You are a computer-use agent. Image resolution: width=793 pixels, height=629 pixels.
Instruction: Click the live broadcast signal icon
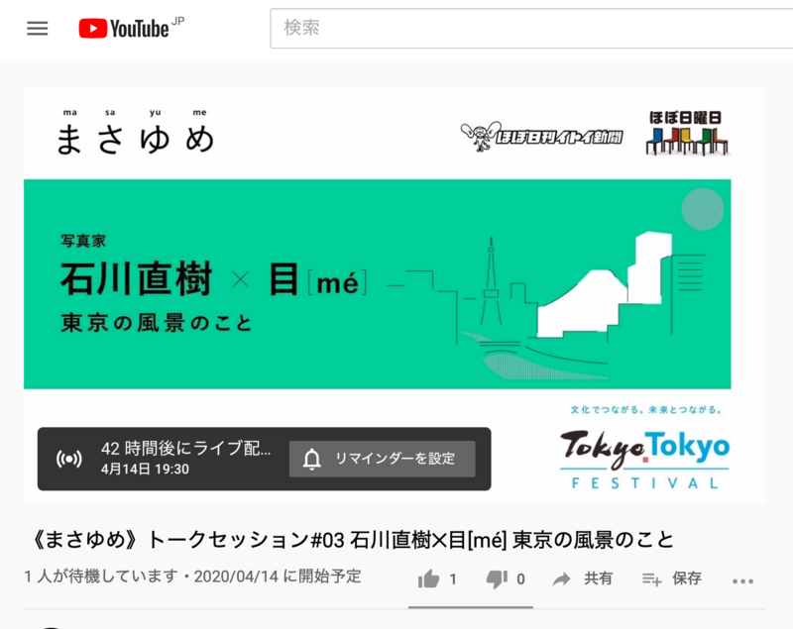[x=68, y=459]
